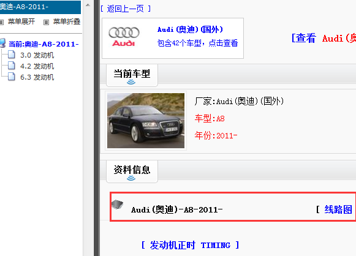Open the 6.3 发动机 tree entry
The width and height of the screenshot is (356, 256).
tap(37, 77)
